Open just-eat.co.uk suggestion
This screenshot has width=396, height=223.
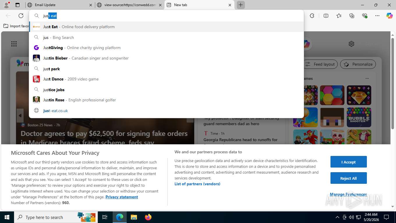point(167,111)
